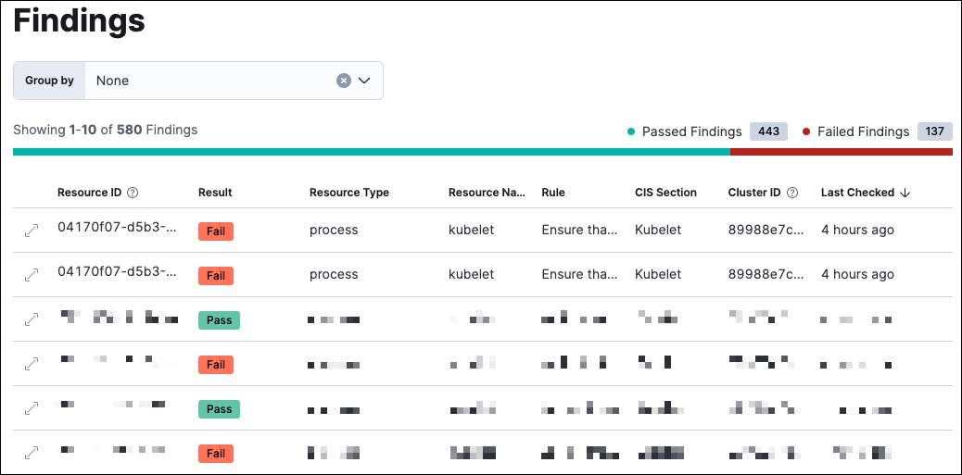The height and width of the screenshot is (475, 962).
Task: Open expand icon on last visible row
Action: (x=31, y=453)
